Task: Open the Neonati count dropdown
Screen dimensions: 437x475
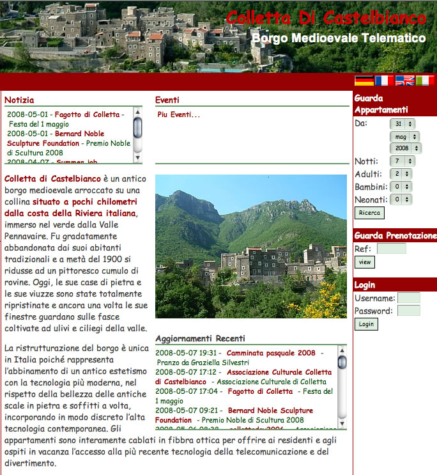Action: pyautogui.click(x=401, y=199)
